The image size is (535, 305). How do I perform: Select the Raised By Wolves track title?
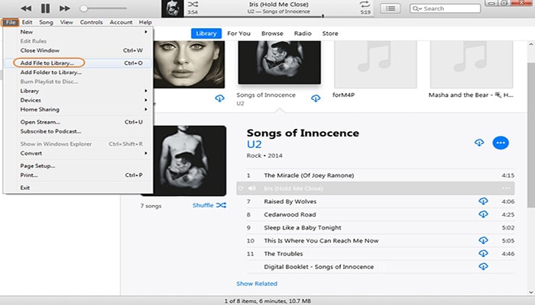click(x=290, y=201)
